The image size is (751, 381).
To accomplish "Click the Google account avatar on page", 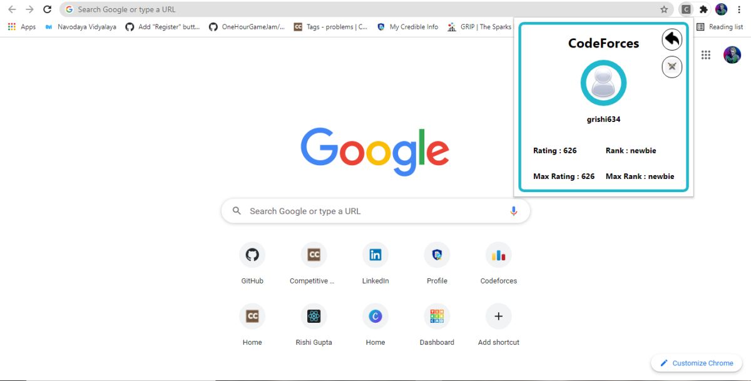I will point(732,55).
